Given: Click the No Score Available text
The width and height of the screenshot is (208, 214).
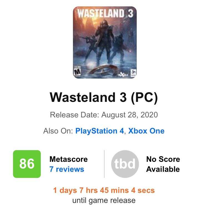Looking at the screenshot, I should (163, 164).
